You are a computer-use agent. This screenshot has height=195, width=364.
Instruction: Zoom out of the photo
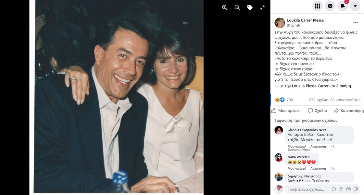coord(237,7)
